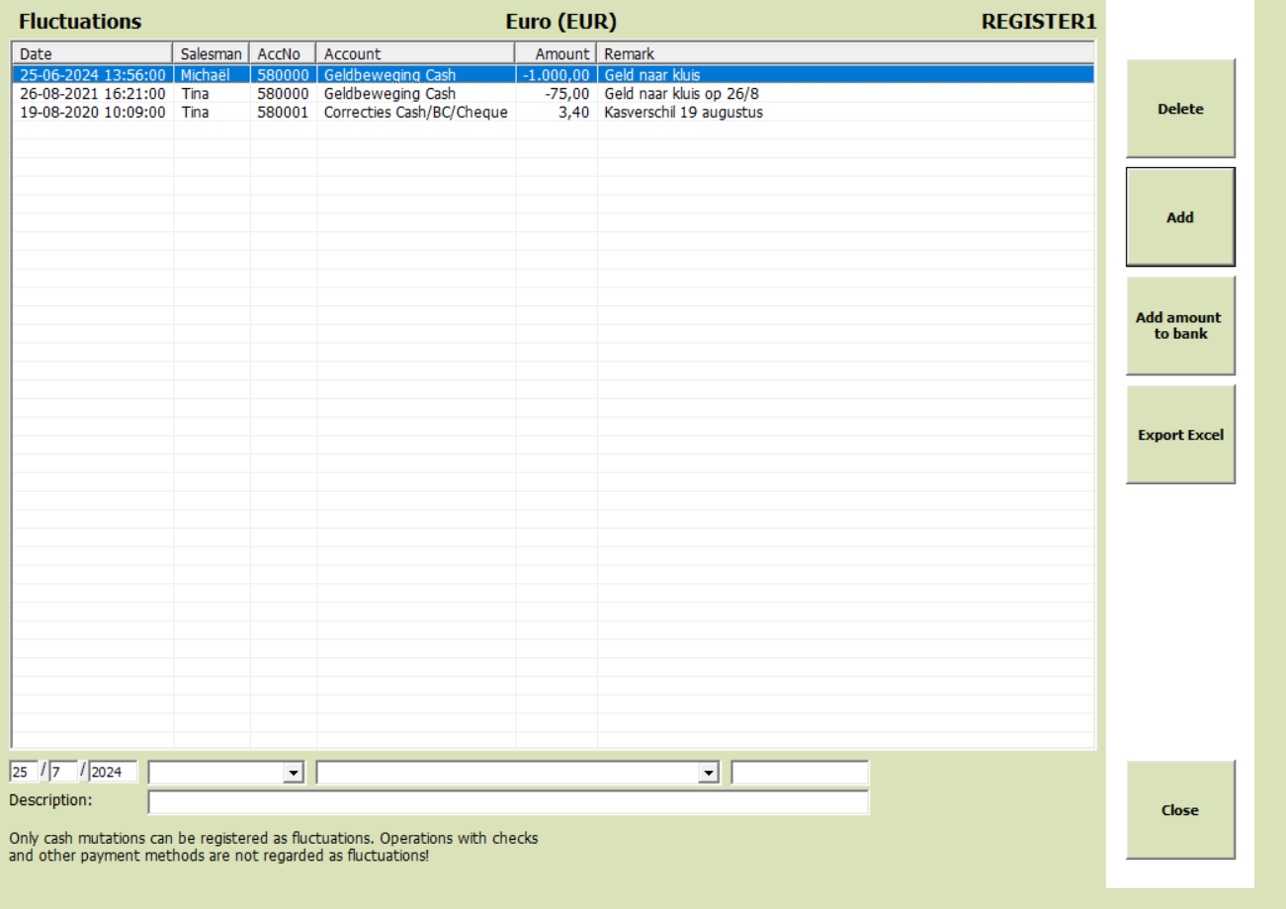The width and height of the screenshot is (1286, 909).
Task: Select the Kasverschil 19 augustus row
Action: (x=553, y=112)
